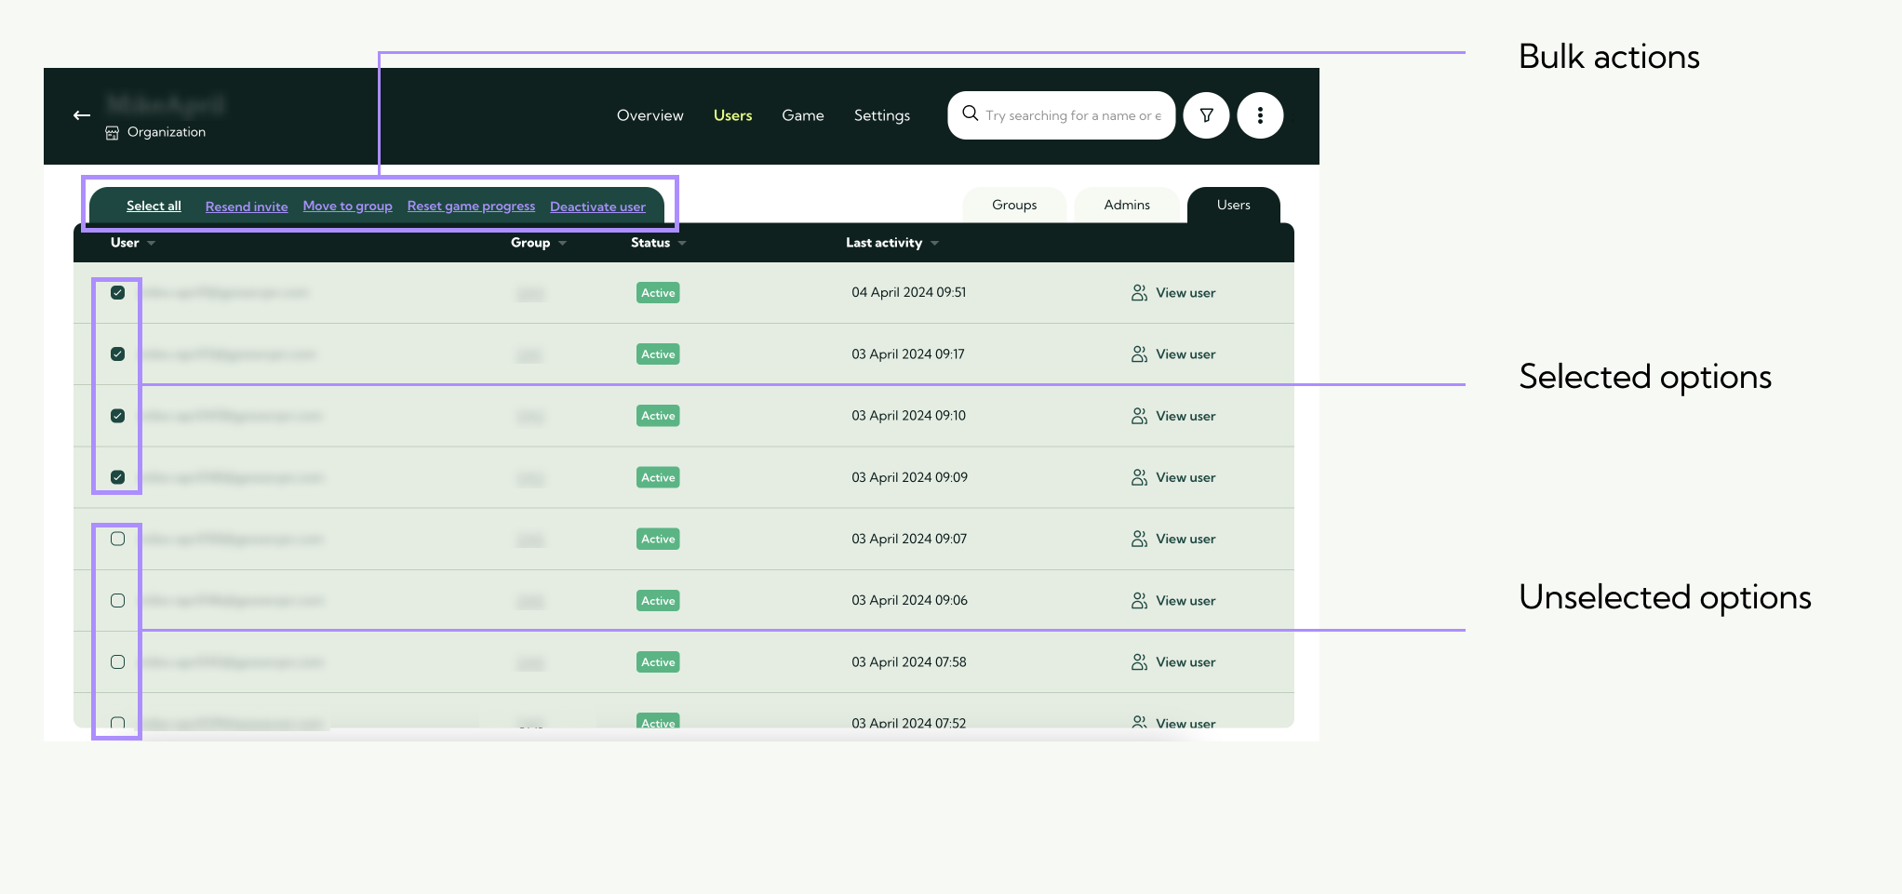Sort by the User column arrow
This screenshot has width=1902, height=894.
151,244
